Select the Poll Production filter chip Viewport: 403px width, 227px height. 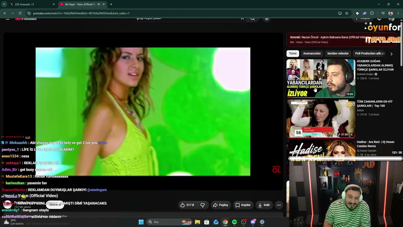(370, 54)
